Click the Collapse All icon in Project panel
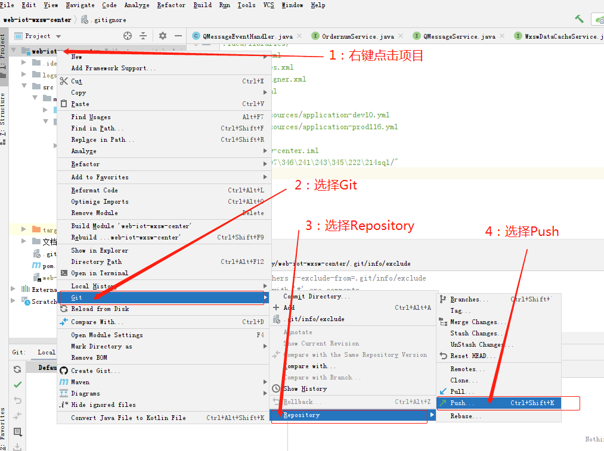The width and height of the screenshot is (604, 451). click(x=142, y=36)
